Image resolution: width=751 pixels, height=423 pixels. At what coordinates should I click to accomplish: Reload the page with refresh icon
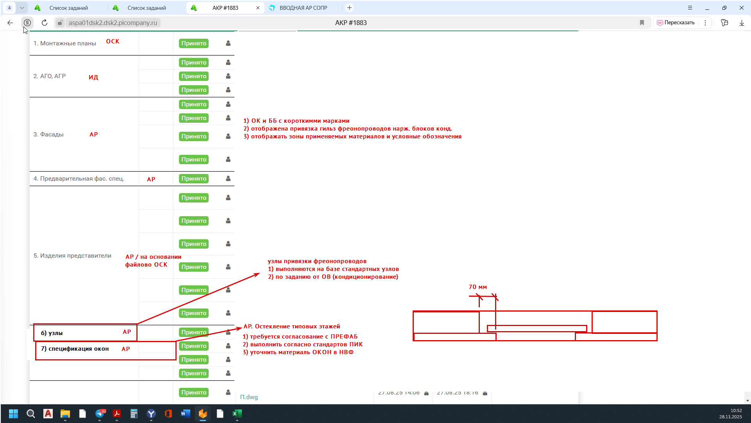pyautogui.click(x=45, y=23)
